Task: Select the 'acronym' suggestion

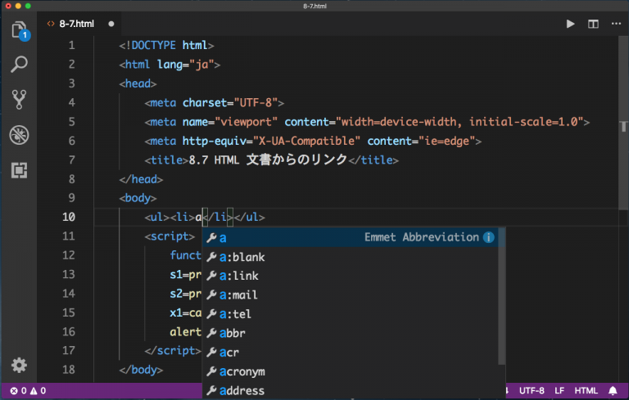Action: pos(351,371)
